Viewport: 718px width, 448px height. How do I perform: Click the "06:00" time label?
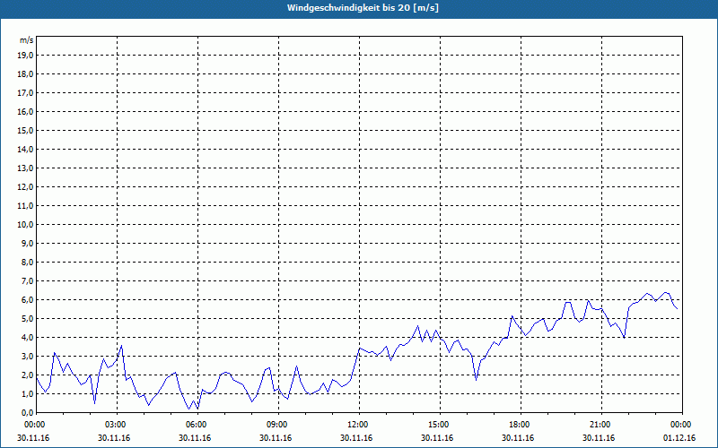(197, 425)
